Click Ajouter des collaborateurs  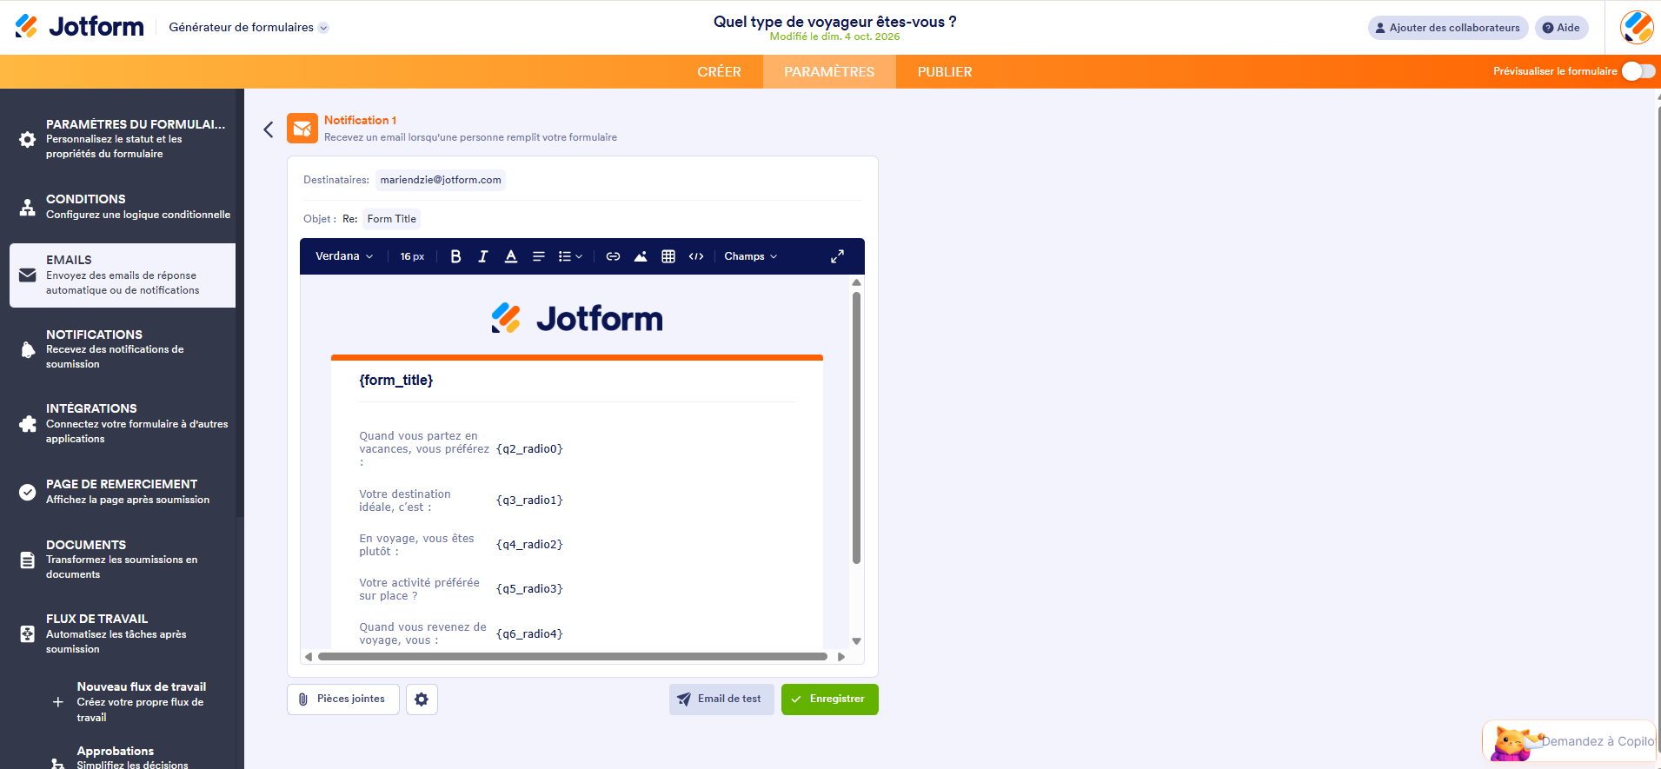tap(1448, 28)
